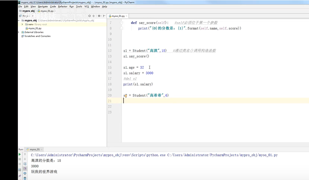Stop the running process in Run panel
309x180 pixels.
pos(20,159)
